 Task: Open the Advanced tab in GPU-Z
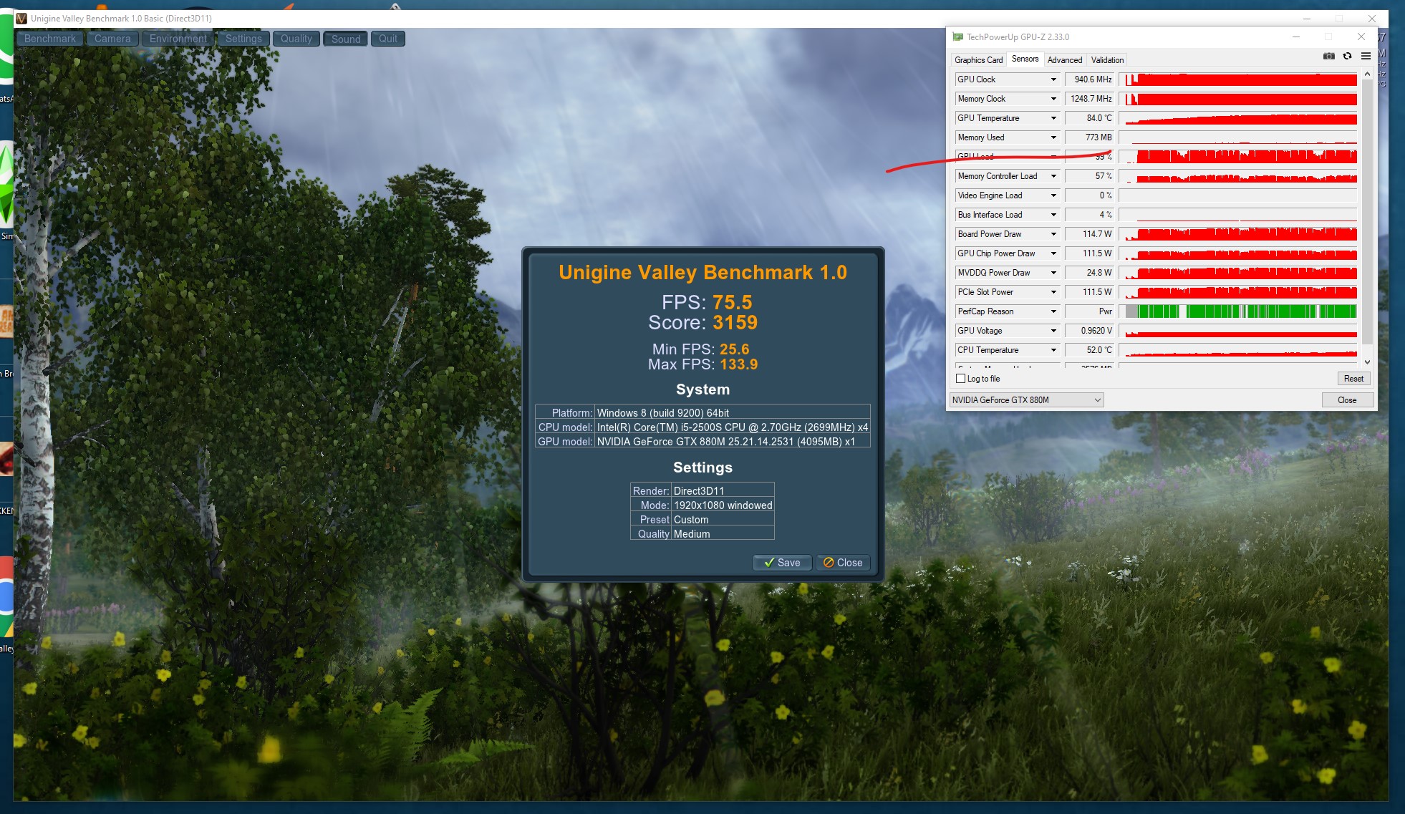click(1064, 60)
